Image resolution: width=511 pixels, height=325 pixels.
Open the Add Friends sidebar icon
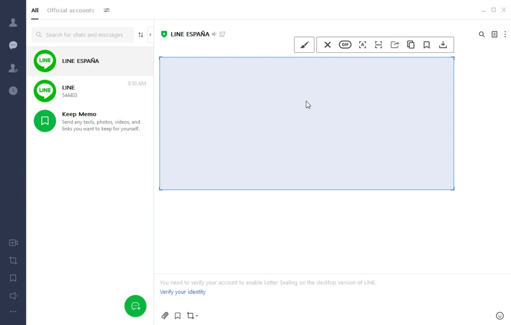(x=13, y=69)
